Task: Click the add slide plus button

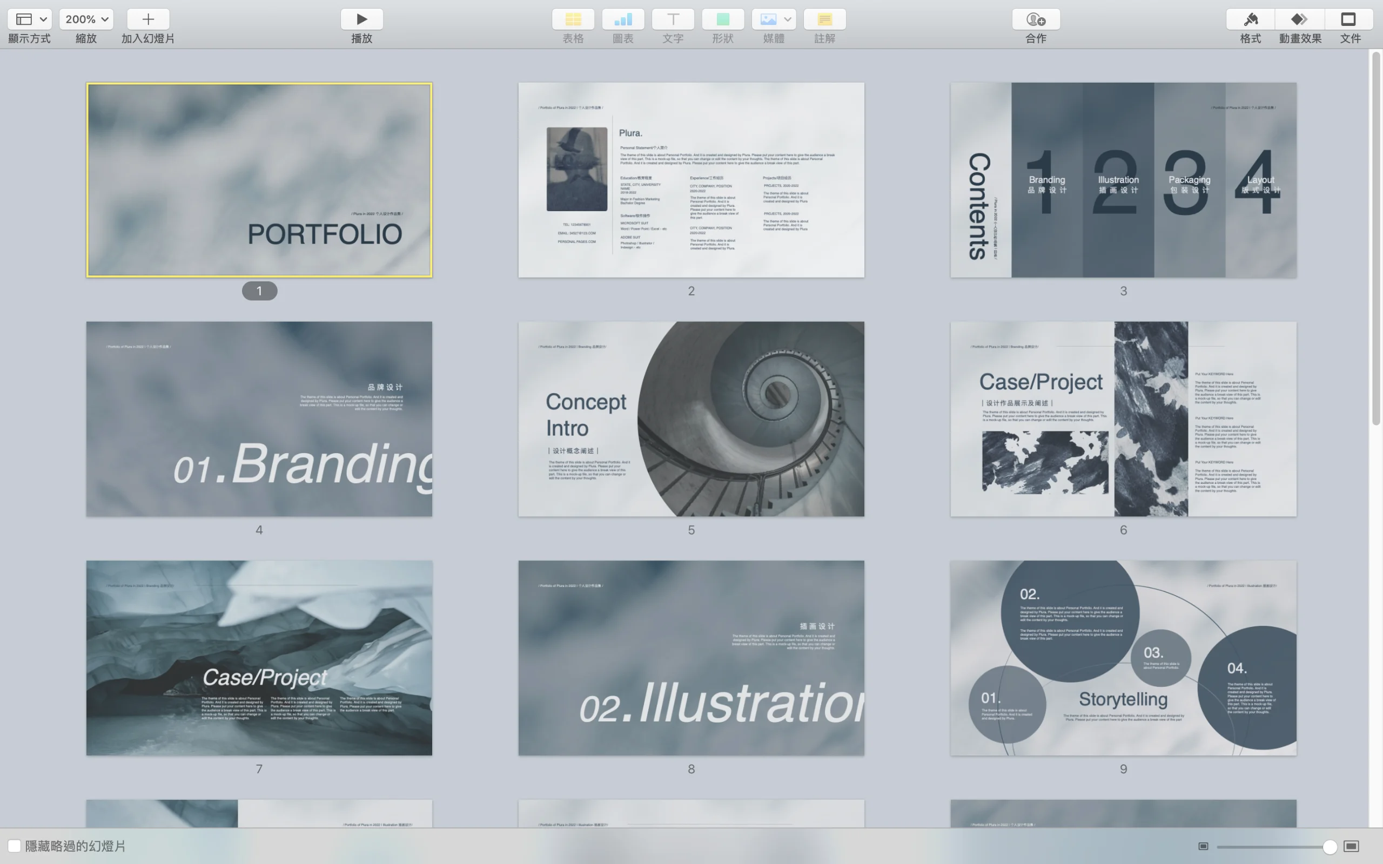Action: point(148,19)
